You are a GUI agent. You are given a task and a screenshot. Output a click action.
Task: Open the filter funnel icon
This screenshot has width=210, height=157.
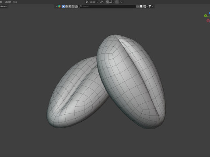pos(150,7)
